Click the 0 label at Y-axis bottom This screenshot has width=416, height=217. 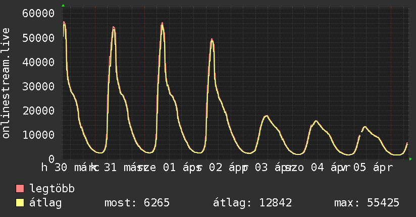tap(51, 159)
